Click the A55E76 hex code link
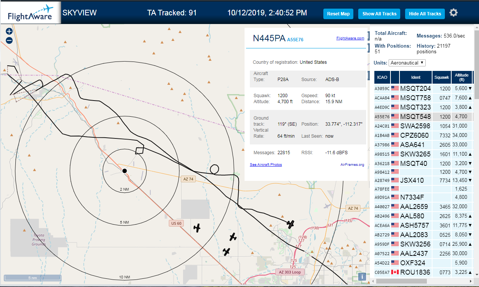Screen dimensions: 479x287 point(295,39)
